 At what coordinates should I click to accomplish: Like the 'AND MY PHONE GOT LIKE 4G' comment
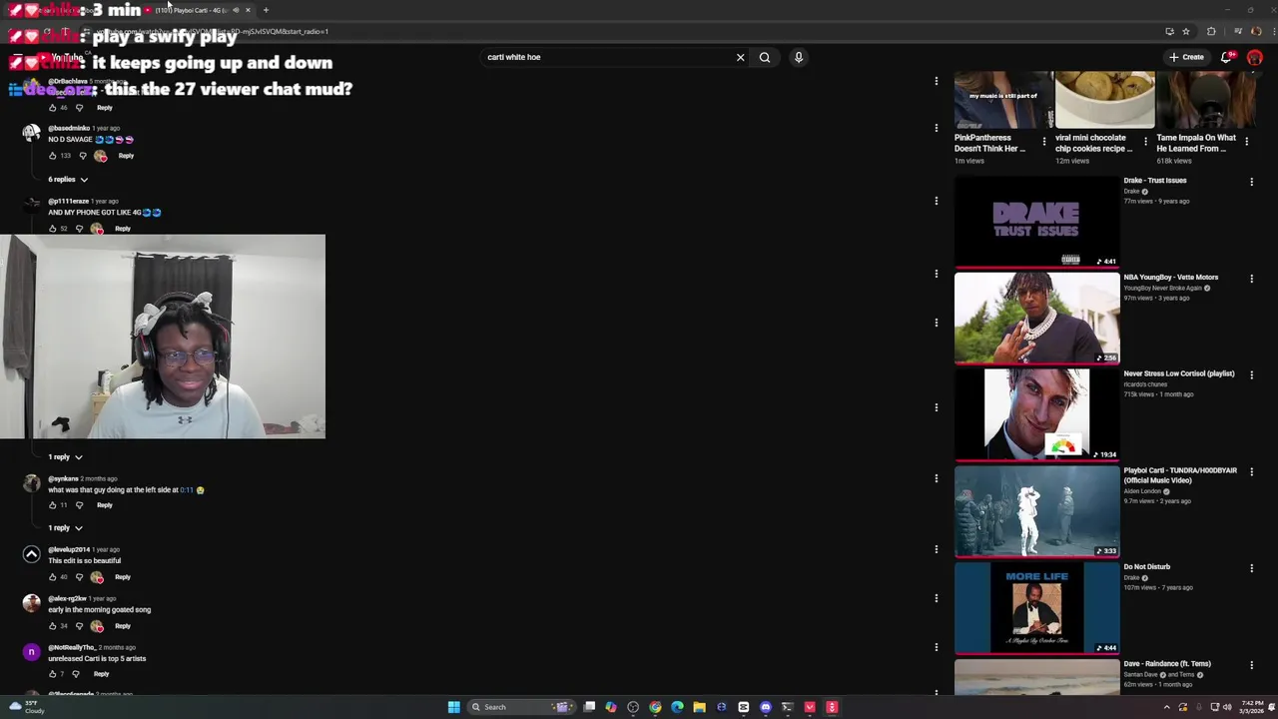(x=53, y=229)
